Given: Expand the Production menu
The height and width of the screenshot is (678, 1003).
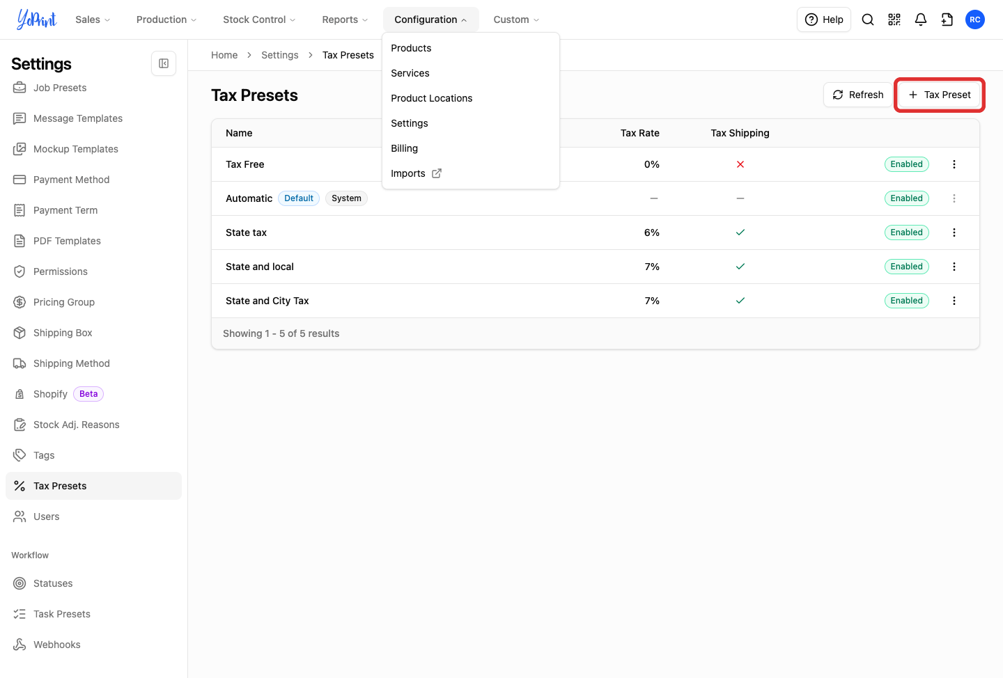Looking at the screenshot, I should click(166, 19).
